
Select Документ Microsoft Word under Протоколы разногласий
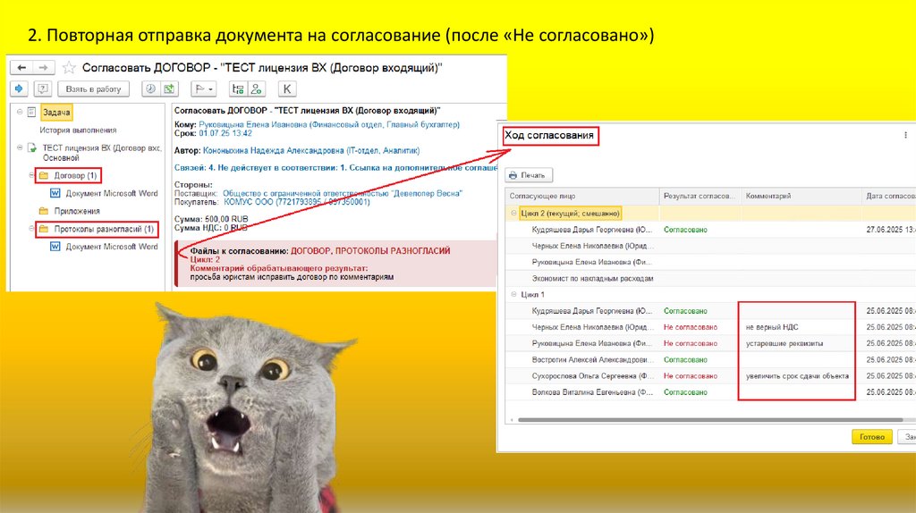(112, 247)
